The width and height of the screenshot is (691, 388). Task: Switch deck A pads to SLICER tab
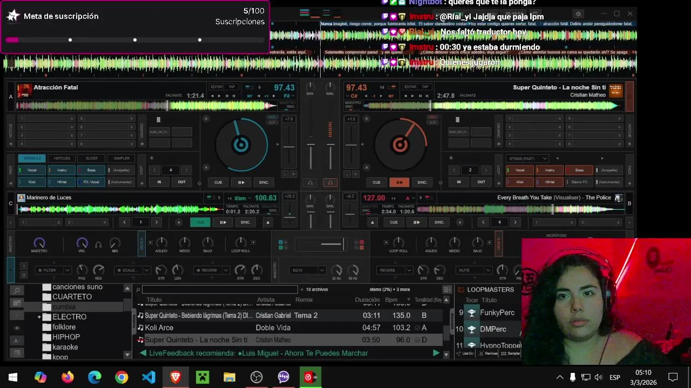click(92, 158)
